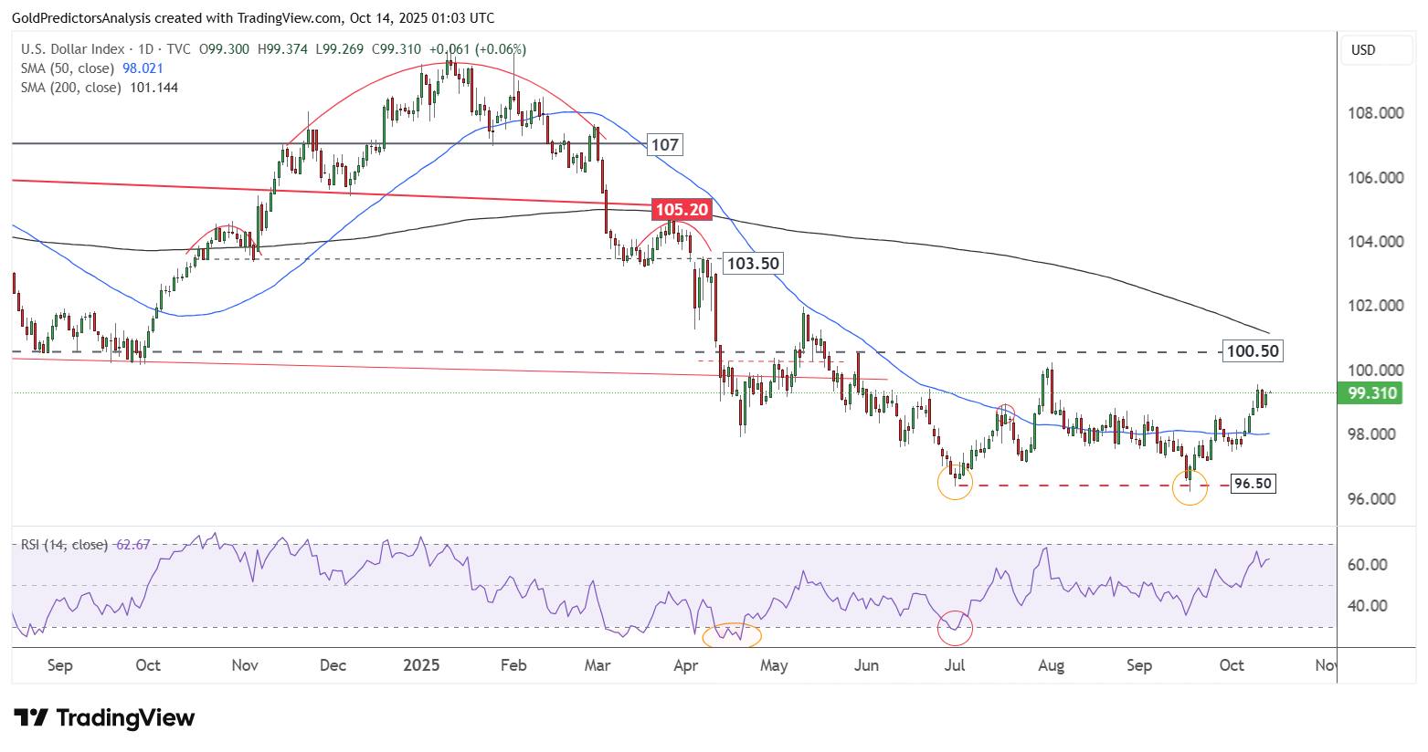Screen dimensions: 1428x752
Task: Click the 103.50 level label
Action: point(753,264)
